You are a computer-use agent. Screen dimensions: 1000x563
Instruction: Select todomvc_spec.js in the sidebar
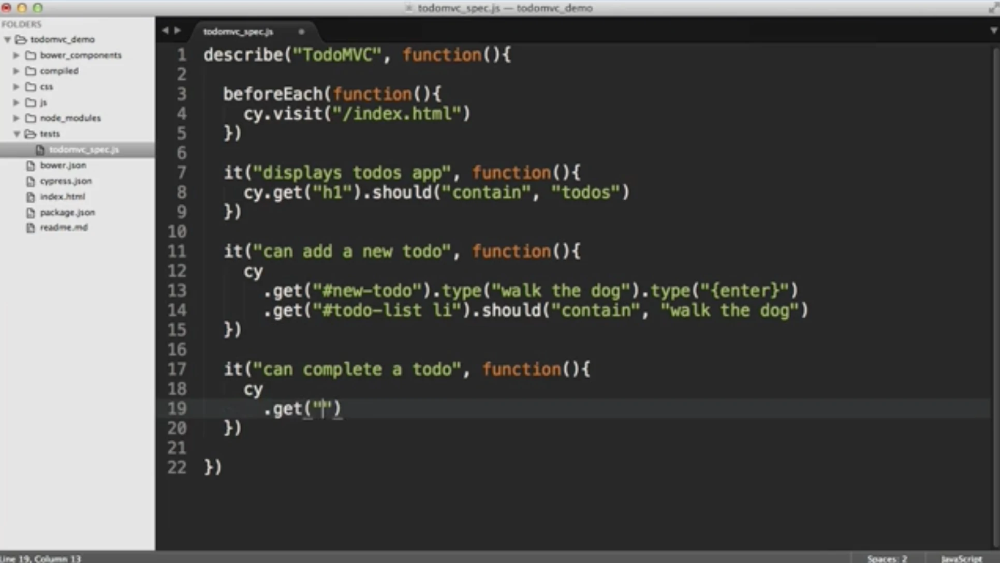pos(84,150)
